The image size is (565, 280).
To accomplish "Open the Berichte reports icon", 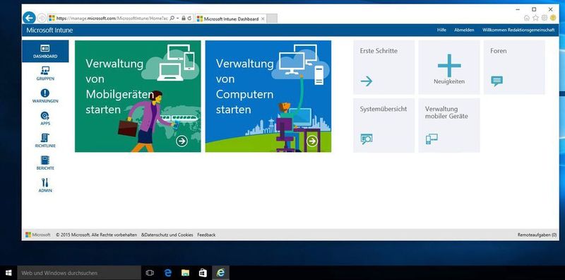I will point(45,161).
